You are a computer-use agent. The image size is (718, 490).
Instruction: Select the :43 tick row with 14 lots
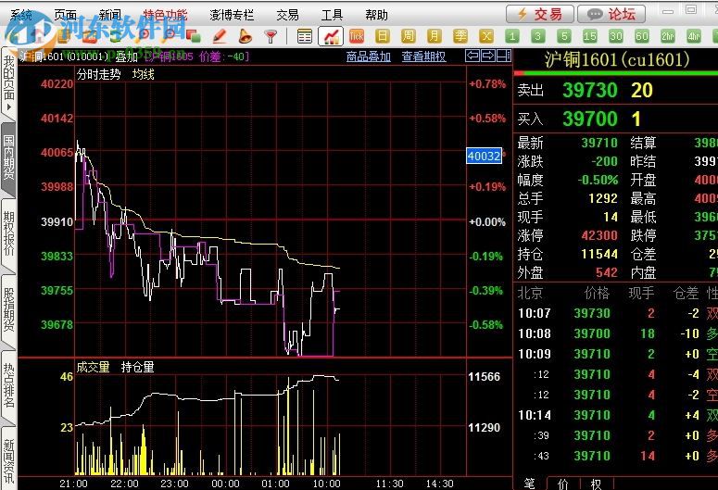coord(615,456)
